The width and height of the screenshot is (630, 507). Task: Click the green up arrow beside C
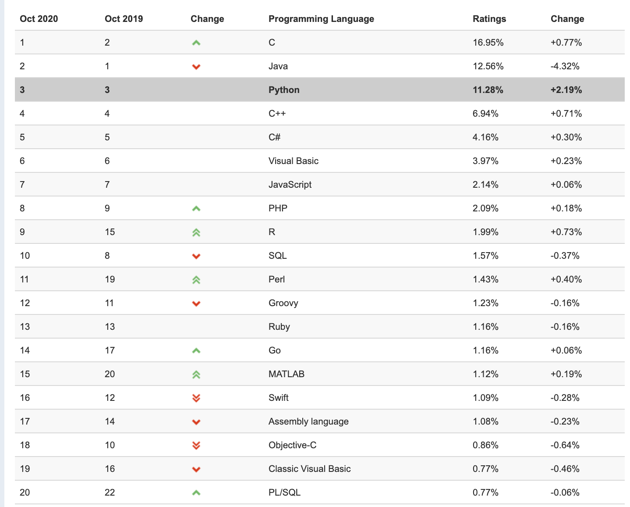pyautogui.click(x=196, y=43)
